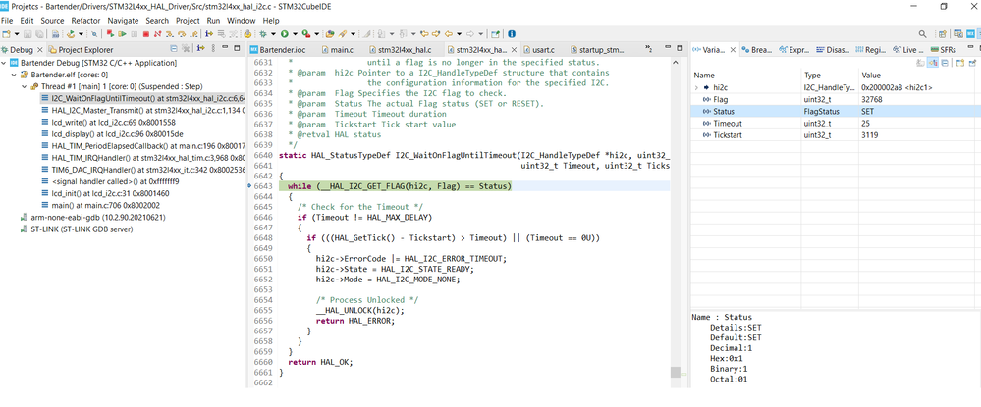Click the green Run launch icon

coord(285,33)
